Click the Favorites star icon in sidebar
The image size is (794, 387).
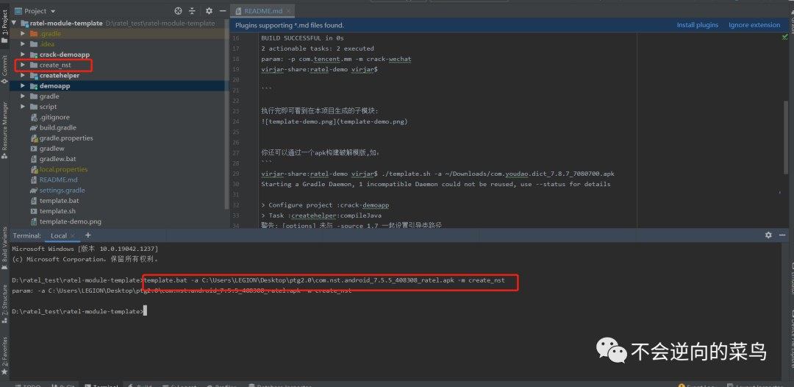pyautogui.click(x=4, y=372)
